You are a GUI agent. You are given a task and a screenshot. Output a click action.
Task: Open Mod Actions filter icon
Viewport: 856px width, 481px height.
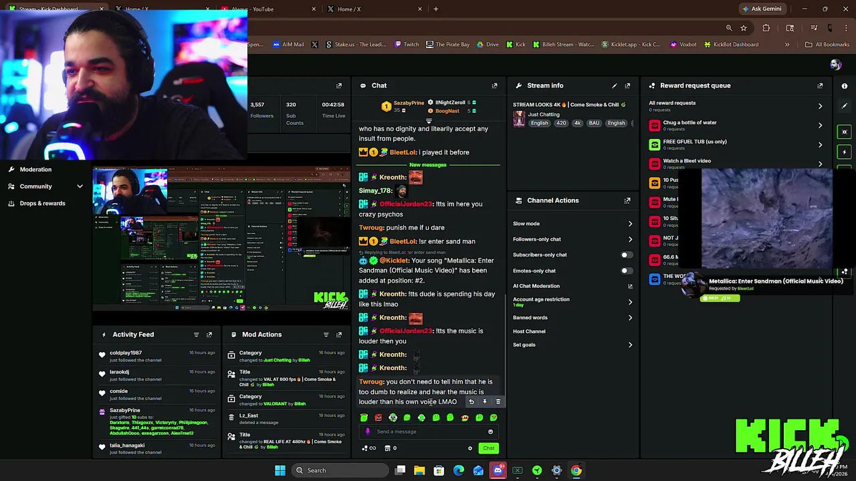(x=326, y=335)
